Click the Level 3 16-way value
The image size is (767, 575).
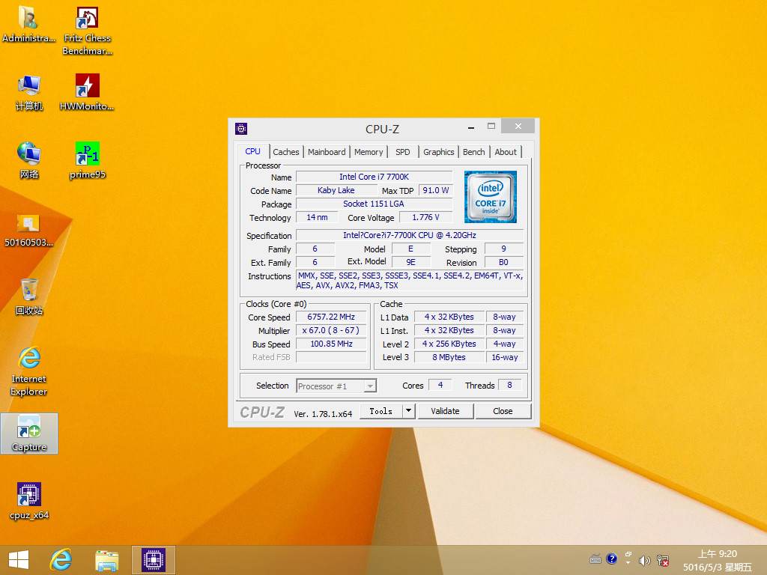click(504, 357)
